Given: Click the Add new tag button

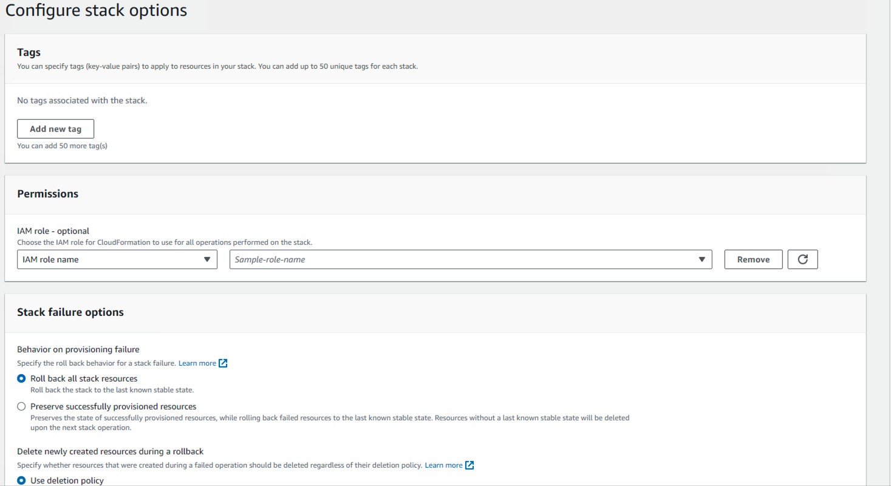Looking at the screenshot, I should click(x=55, y=129).
